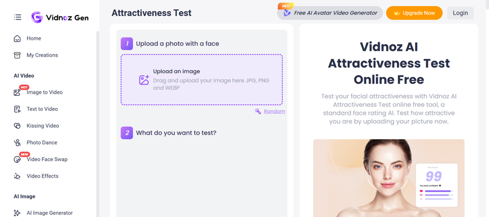Click the upload image plus icon

tap(144, 80)
